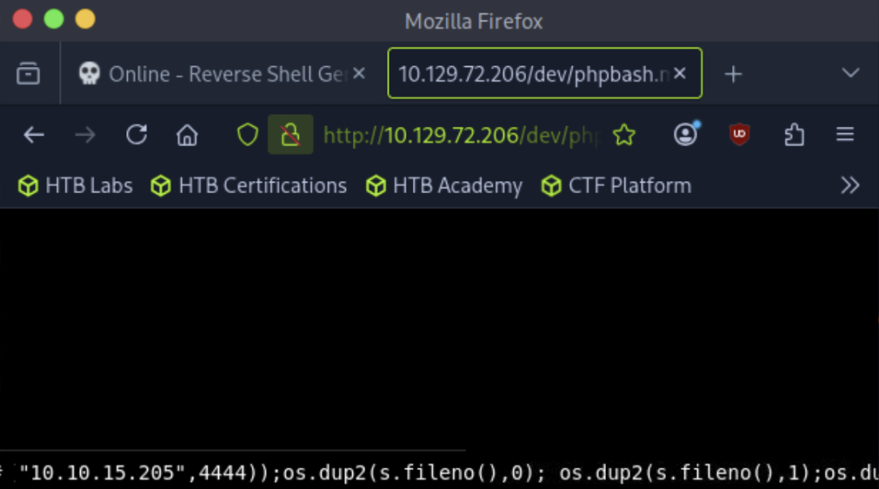
Task: Open Firefox View tab overview icon
Action: click(x=28, y=74)
